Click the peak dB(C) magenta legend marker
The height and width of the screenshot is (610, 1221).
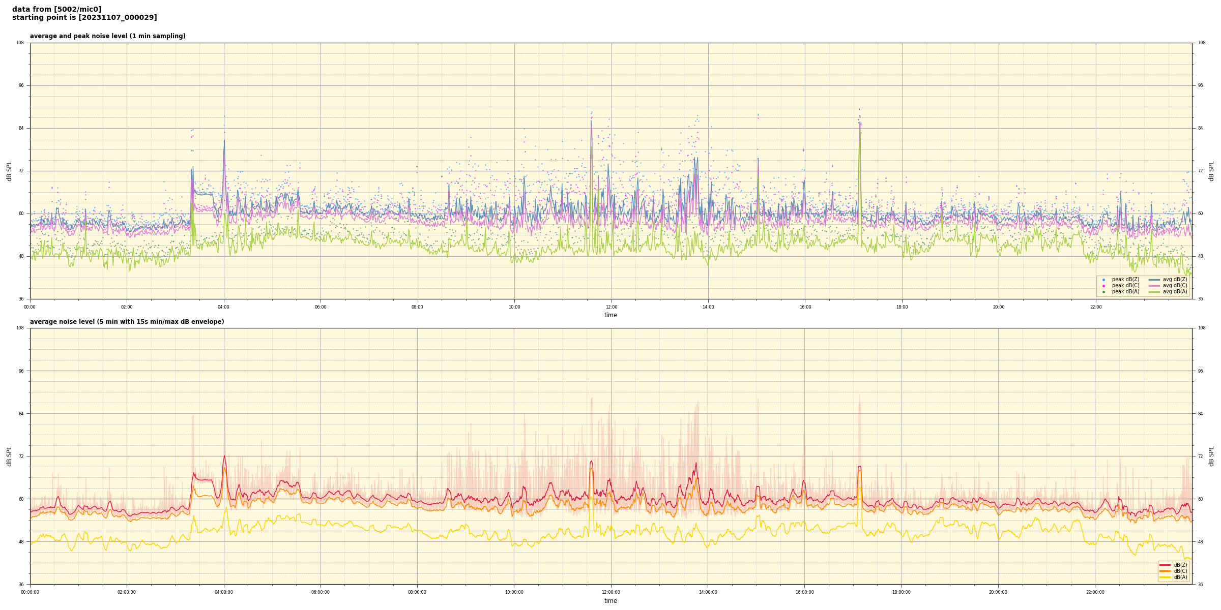coord(1103,286)
